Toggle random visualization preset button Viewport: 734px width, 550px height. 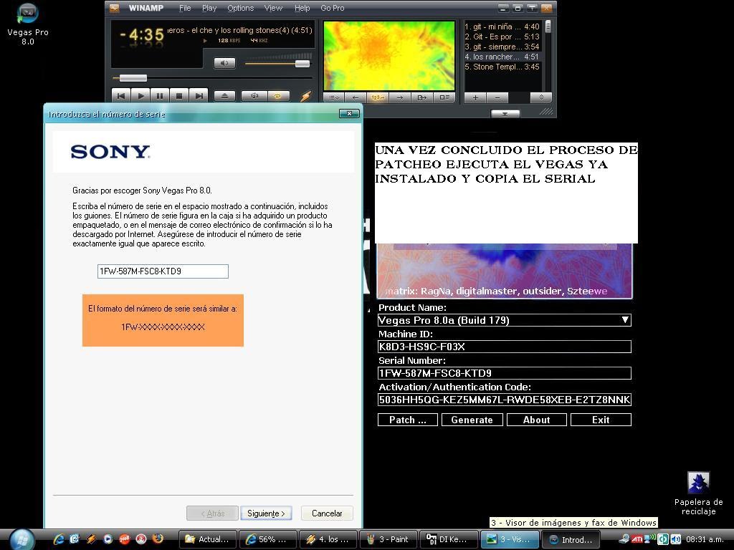377,97
